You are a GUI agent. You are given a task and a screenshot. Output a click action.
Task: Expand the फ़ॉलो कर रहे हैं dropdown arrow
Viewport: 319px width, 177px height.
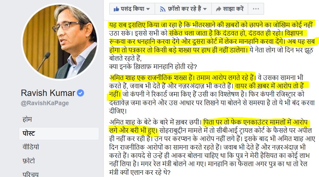click(205, 9)
